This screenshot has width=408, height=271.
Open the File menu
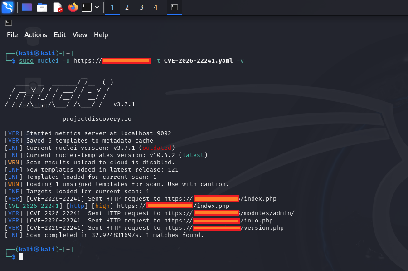pos(12,34)
